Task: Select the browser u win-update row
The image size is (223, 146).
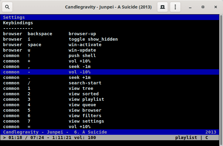Action: (110, 50)
